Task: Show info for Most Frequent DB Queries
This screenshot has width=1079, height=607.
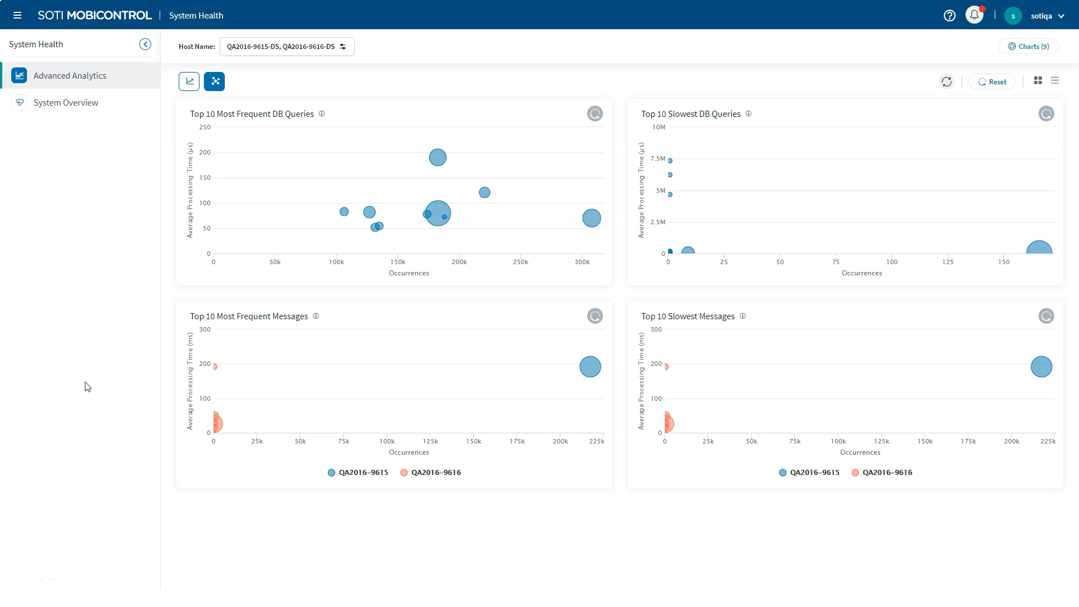Action: [322, 114]
